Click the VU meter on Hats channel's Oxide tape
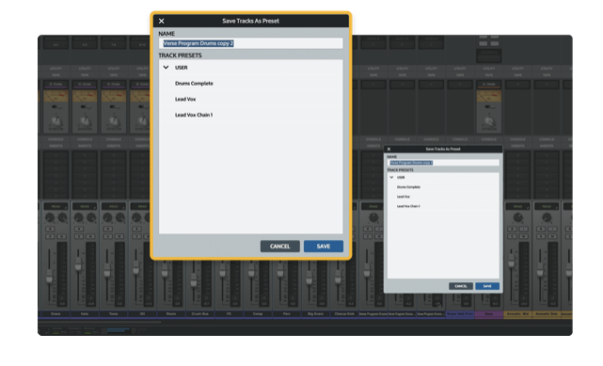This screenshot has width=603, height=366. (x=85, y=96)
